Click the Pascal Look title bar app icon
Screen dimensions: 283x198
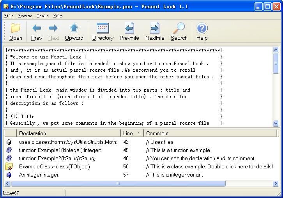pyautogui.click(x=6, y=7)
